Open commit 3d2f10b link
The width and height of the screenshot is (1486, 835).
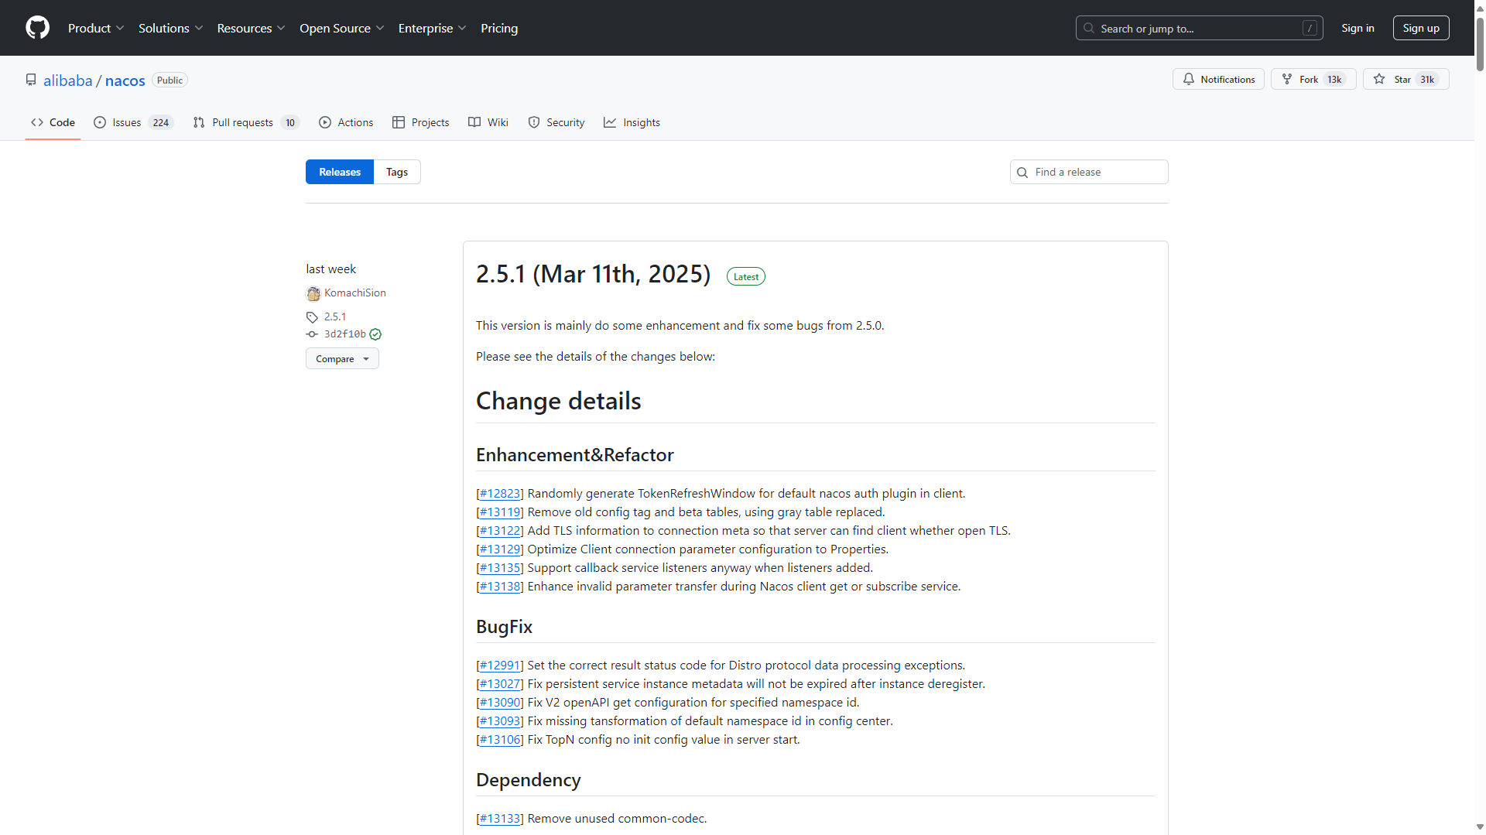click(x=344, y=334)
